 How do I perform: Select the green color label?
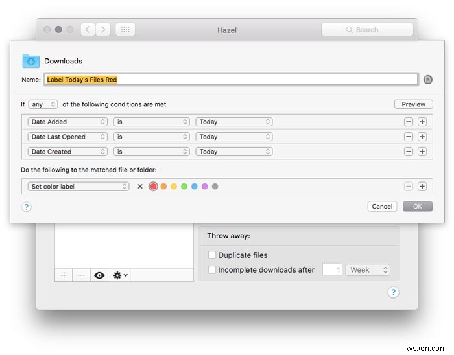[x=184, y=187]
